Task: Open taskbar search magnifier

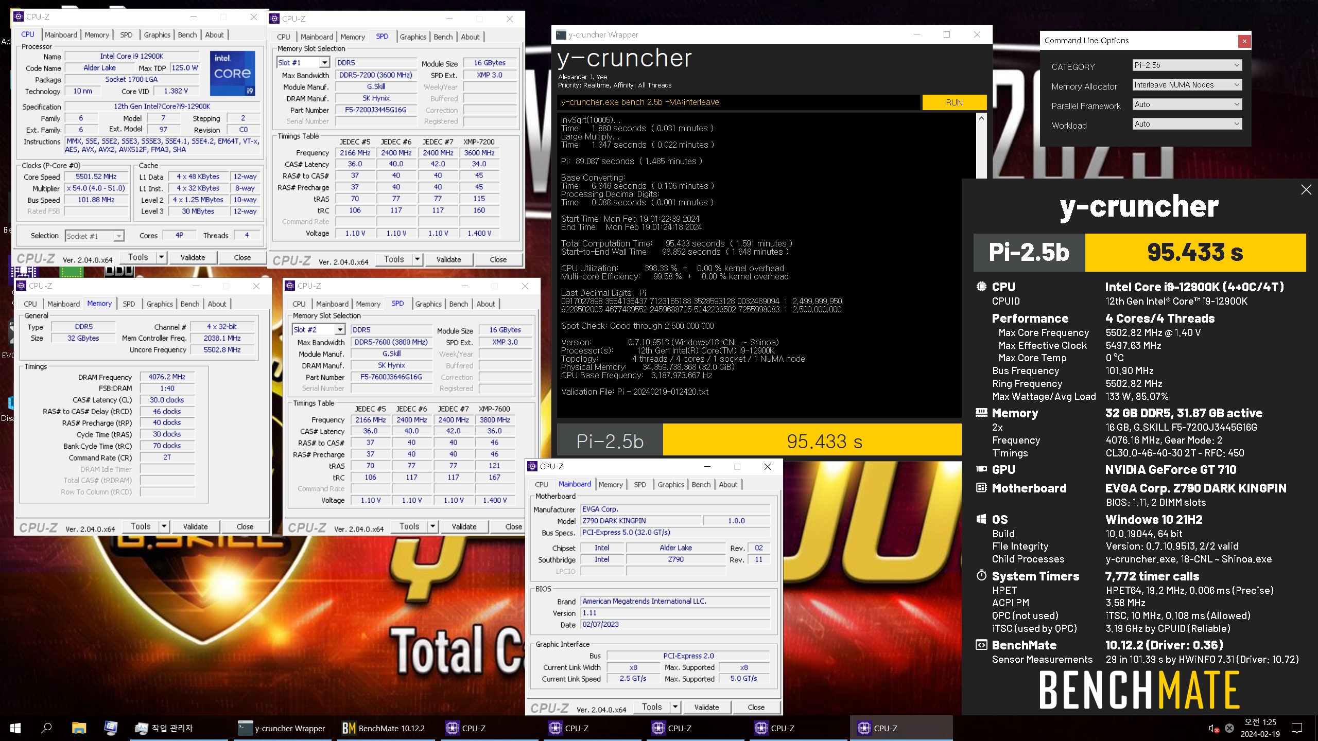Action: pyautogui.click(x=46, y=728)
